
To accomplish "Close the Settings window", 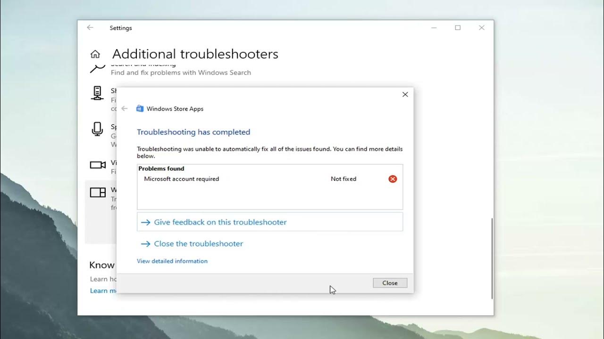I will 481,28.
